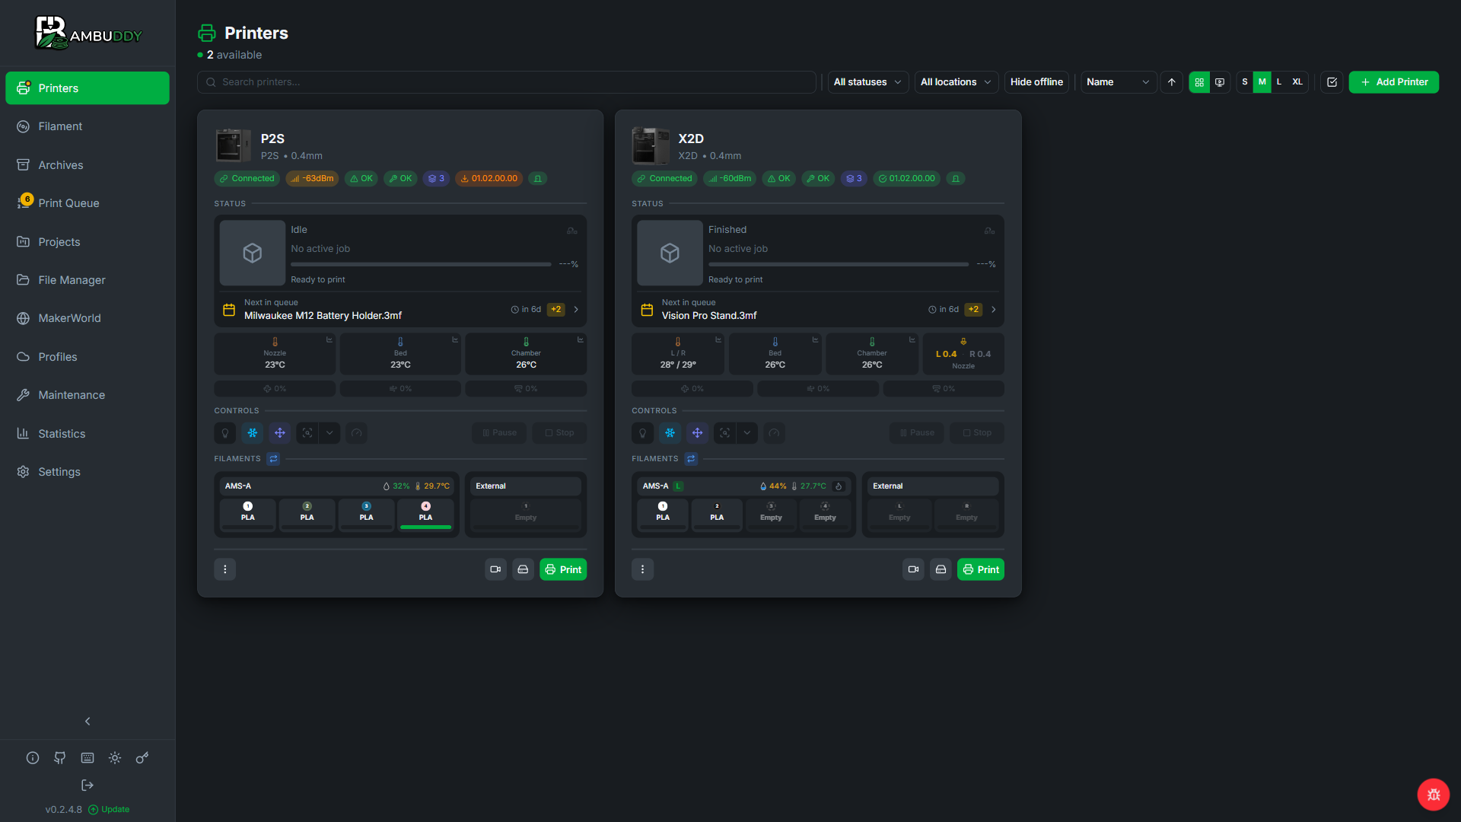The image size is (1461, 822).
Task: Click the Update link near version
Action: [109, 809]
